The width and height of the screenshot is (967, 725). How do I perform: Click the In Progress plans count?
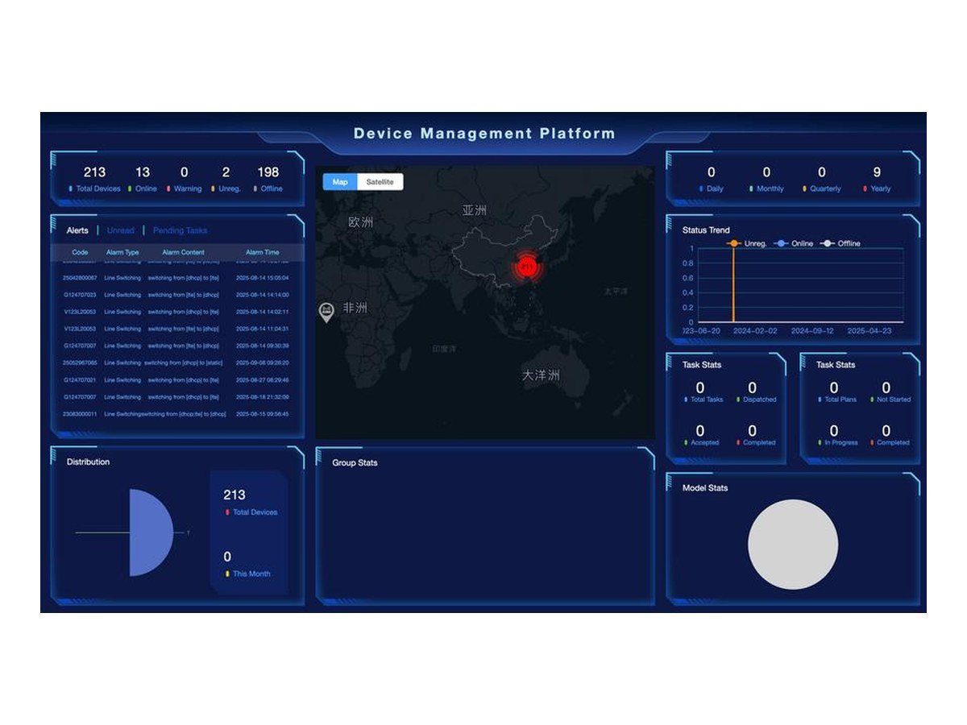(x=833, y=431)
